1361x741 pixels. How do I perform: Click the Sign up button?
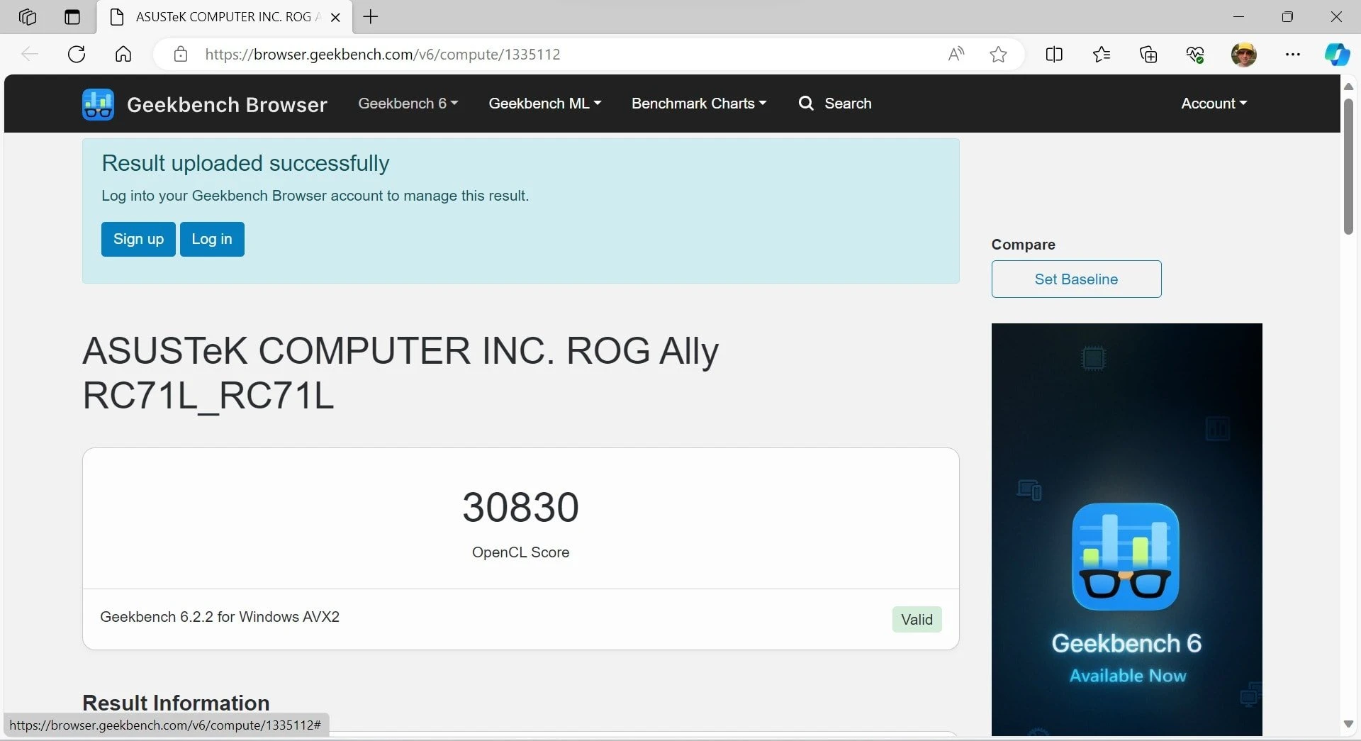click(138, 239)
